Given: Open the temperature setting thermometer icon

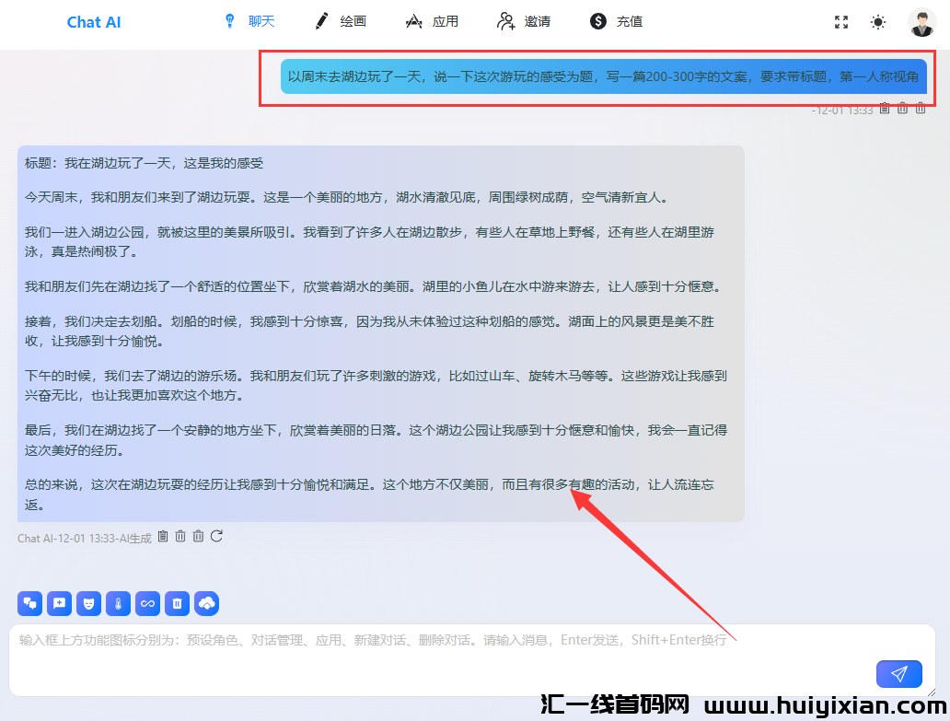Looking at the screenshot, I should pyautogui.click(x=118, y=603).
